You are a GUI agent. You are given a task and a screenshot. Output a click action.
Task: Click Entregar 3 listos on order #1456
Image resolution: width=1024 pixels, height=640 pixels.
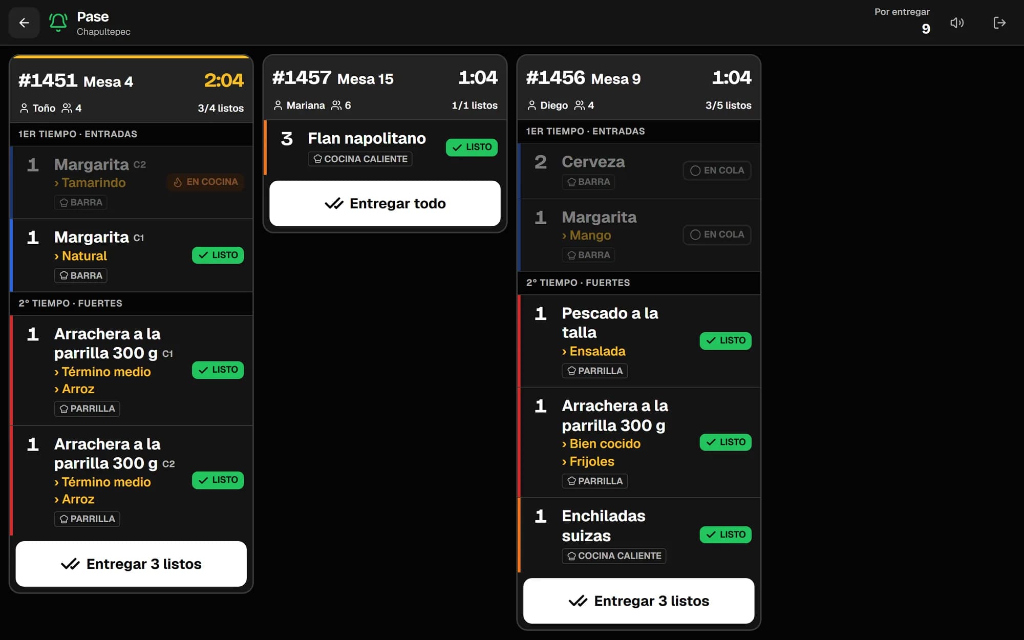(x=639, y=601)
